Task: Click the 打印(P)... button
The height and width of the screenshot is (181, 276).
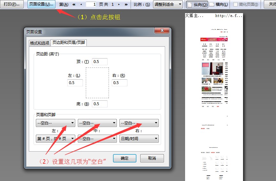Action: 12,4
